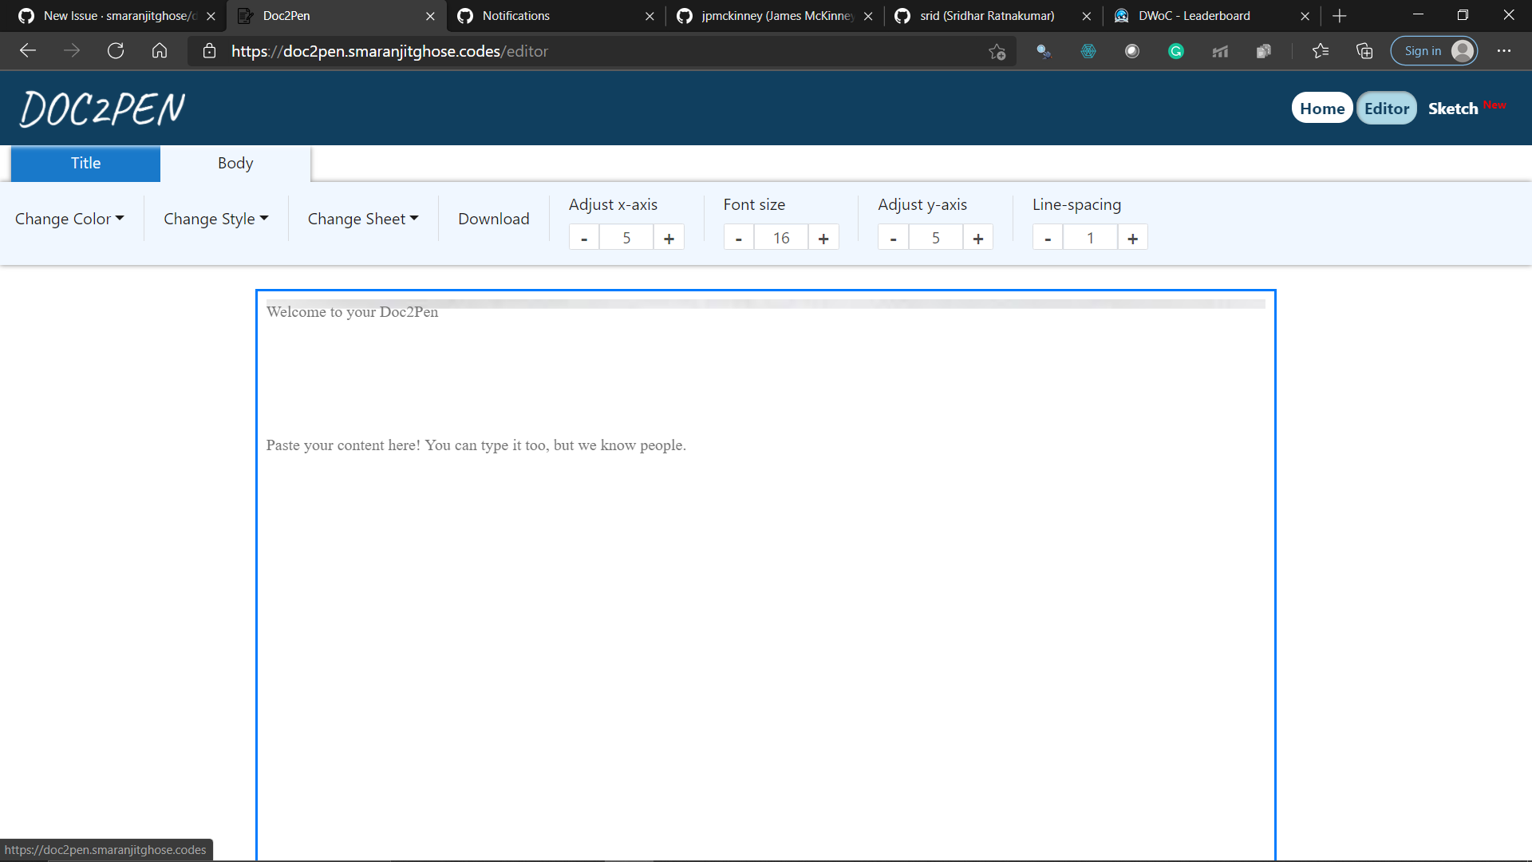The height and width of the screenshot is (862, 1532).
Task: Expand the Change Style options
Action: point(215,219)
